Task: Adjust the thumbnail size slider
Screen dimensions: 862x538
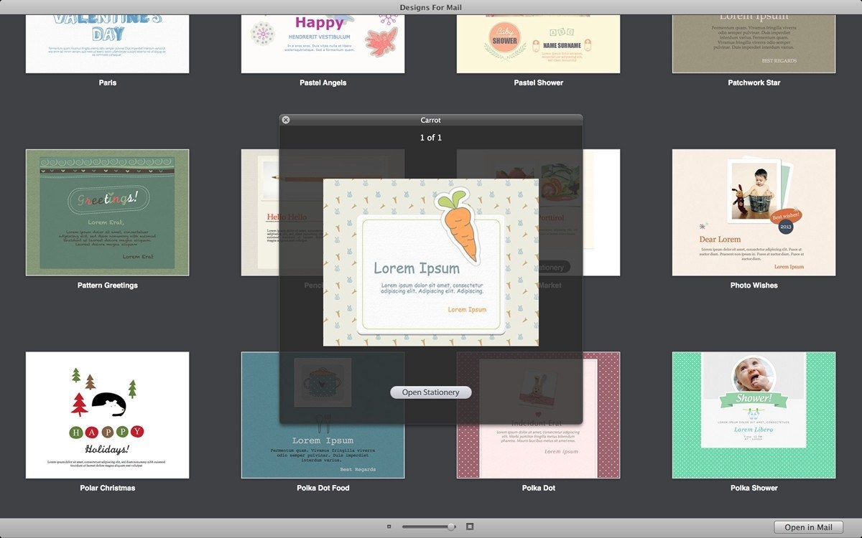Action: pos(429,527)
